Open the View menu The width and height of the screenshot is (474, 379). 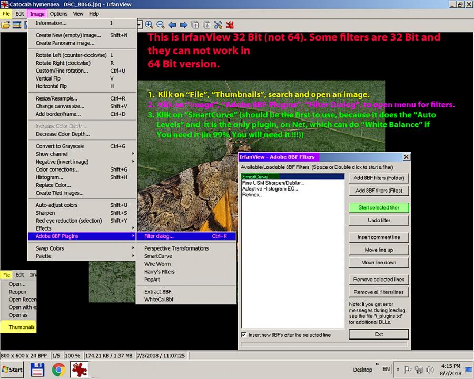pos(78,14)
